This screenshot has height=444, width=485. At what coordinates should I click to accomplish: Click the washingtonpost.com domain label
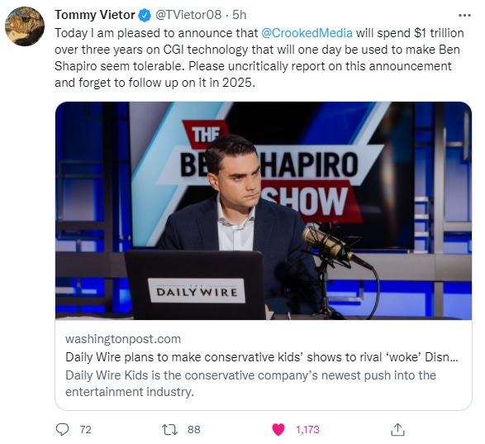tap(123, 339)
